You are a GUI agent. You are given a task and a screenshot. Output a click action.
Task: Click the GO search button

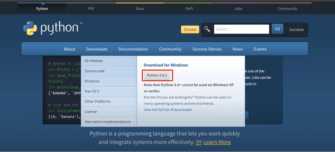277,29
